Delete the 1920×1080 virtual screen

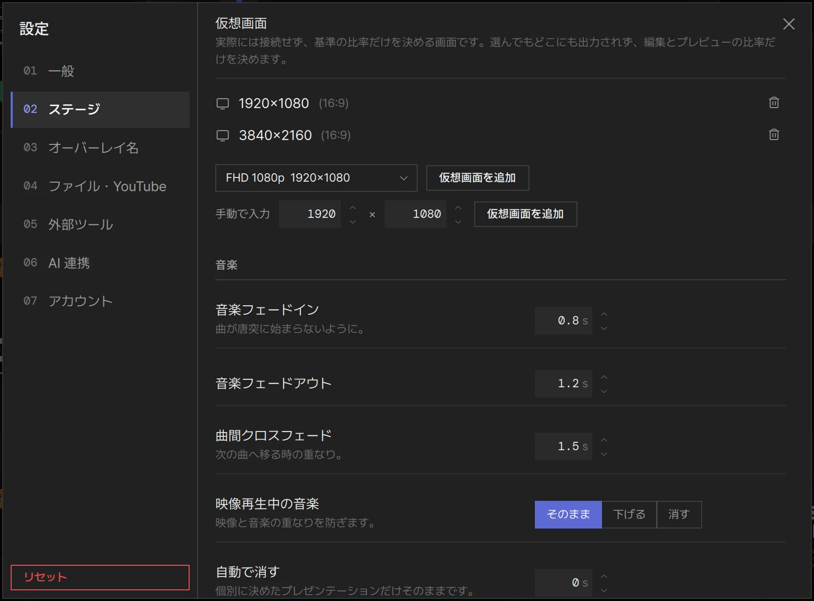[x=774, y=102]
